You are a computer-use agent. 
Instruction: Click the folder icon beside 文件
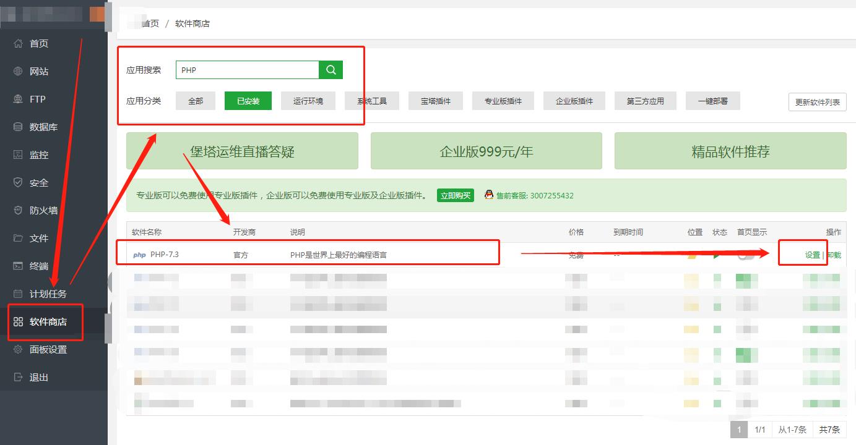18,238
